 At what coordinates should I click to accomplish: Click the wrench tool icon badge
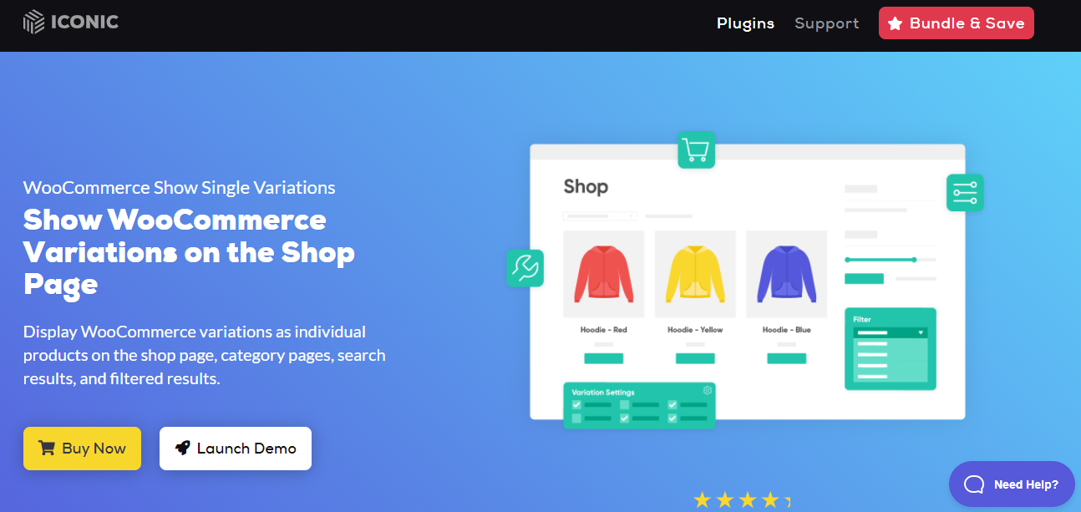pyautogui.click(x=525, y=268)
